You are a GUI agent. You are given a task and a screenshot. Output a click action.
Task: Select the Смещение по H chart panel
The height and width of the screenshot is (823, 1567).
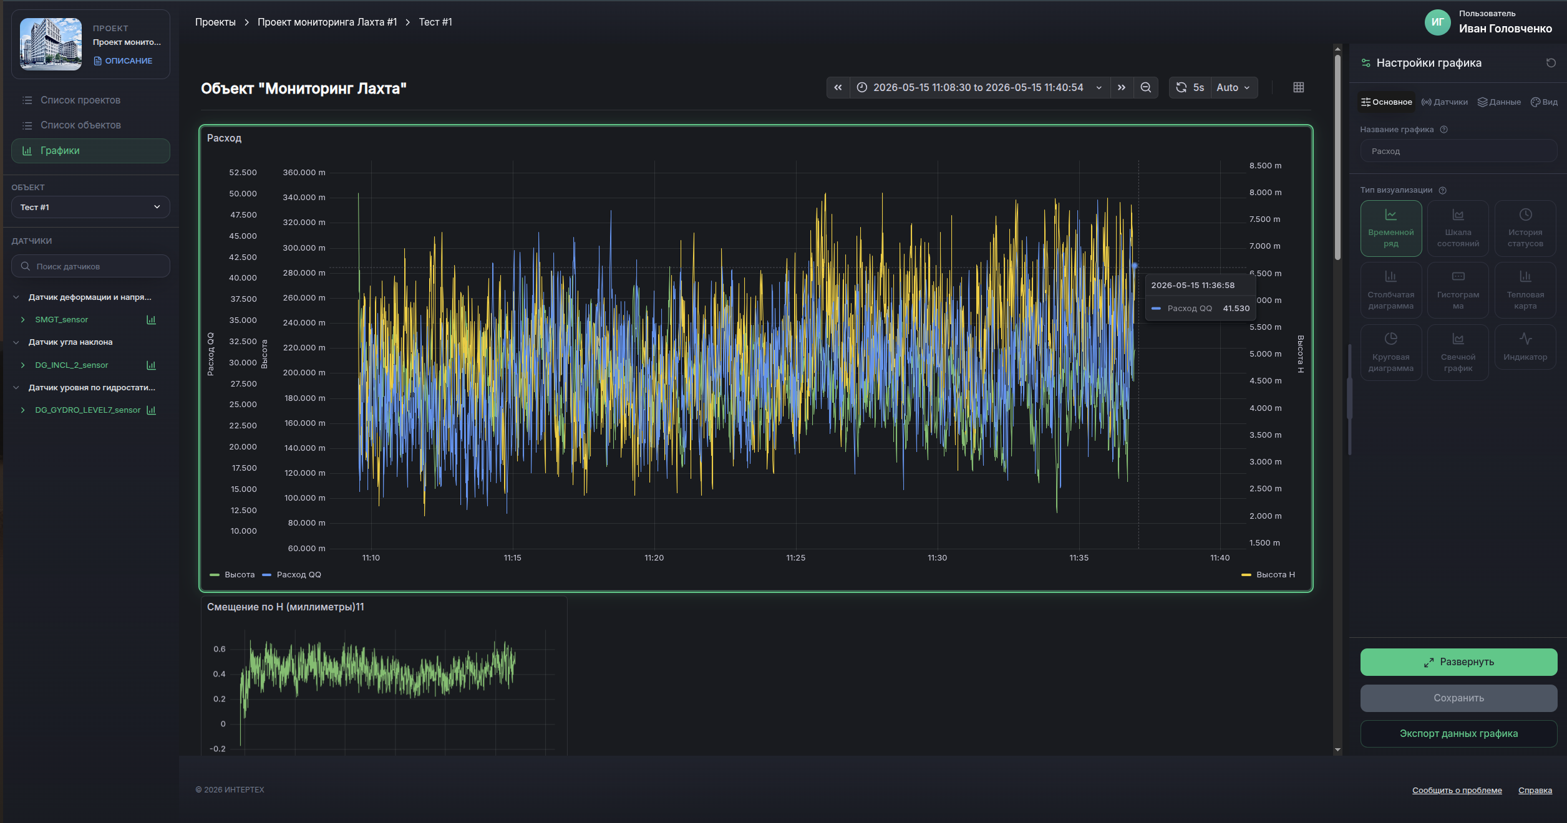[384, 676]
